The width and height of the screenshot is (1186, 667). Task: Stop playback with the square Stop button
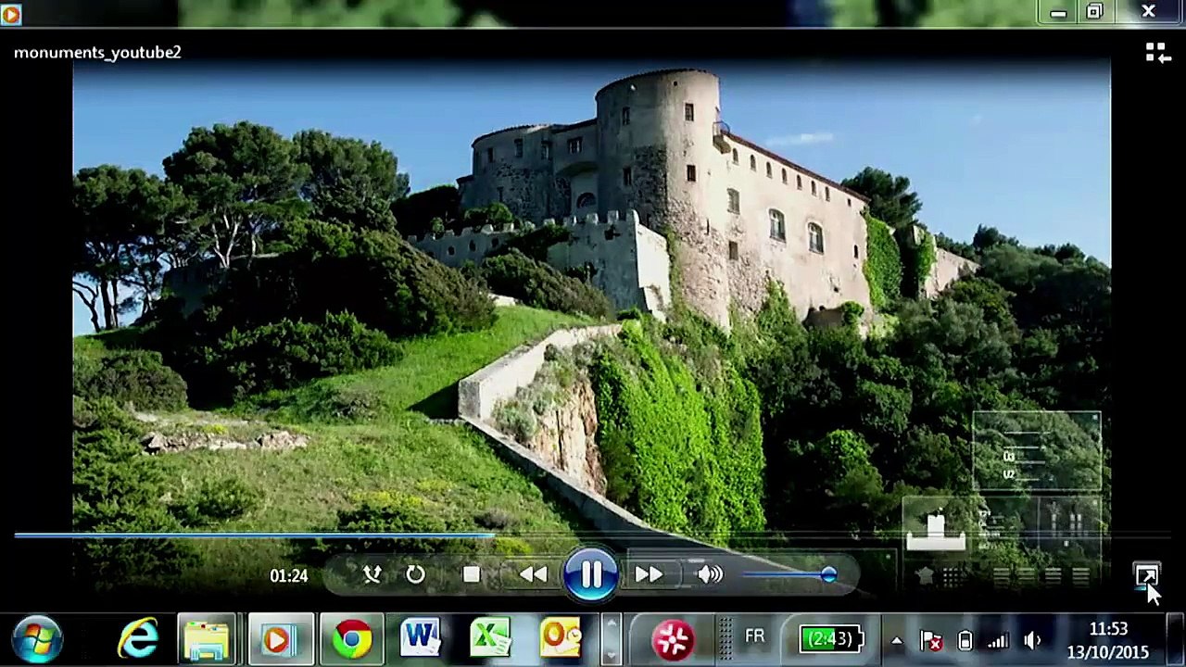tap(471, 575)
